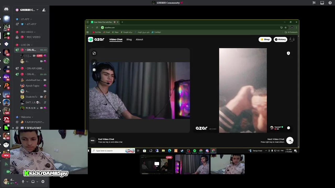
Task: Open Azar profile avatar menu
Action: pyautogui.click(x=292, y=39)
